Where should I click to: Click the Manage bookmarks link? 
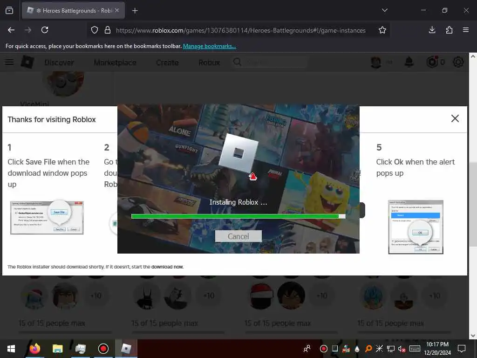click(x=209, y=46)
